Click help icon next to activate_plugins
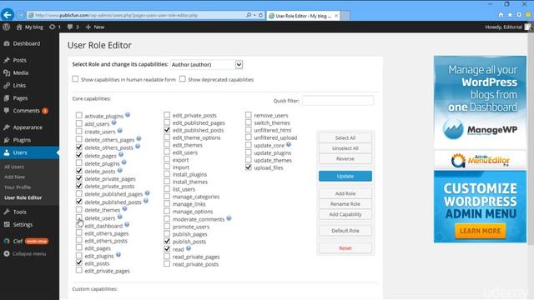The height and width of the screenshot is (300, 534). click(128, 115)
